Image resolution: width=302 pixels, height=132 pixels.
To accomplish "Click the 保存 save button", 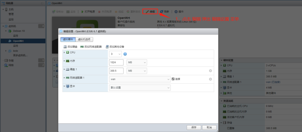I will (x=194, y=127).
